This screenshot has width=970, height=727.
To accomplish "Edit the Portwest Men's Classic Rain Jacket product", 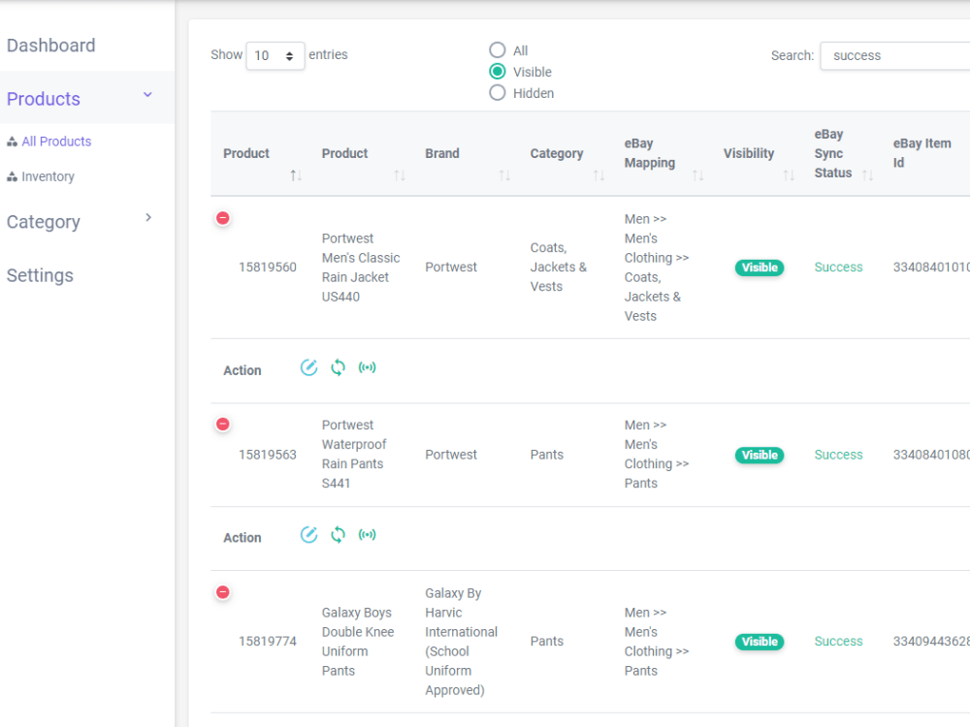I will (308, 367).
